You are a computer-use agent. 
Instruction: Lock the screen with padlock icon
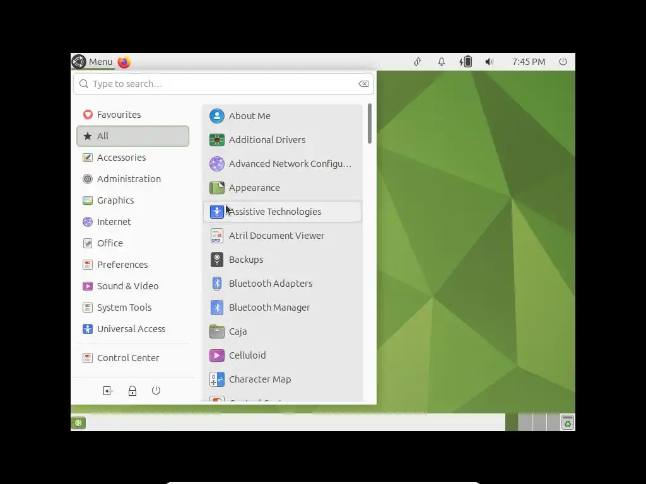pos(132,391)
